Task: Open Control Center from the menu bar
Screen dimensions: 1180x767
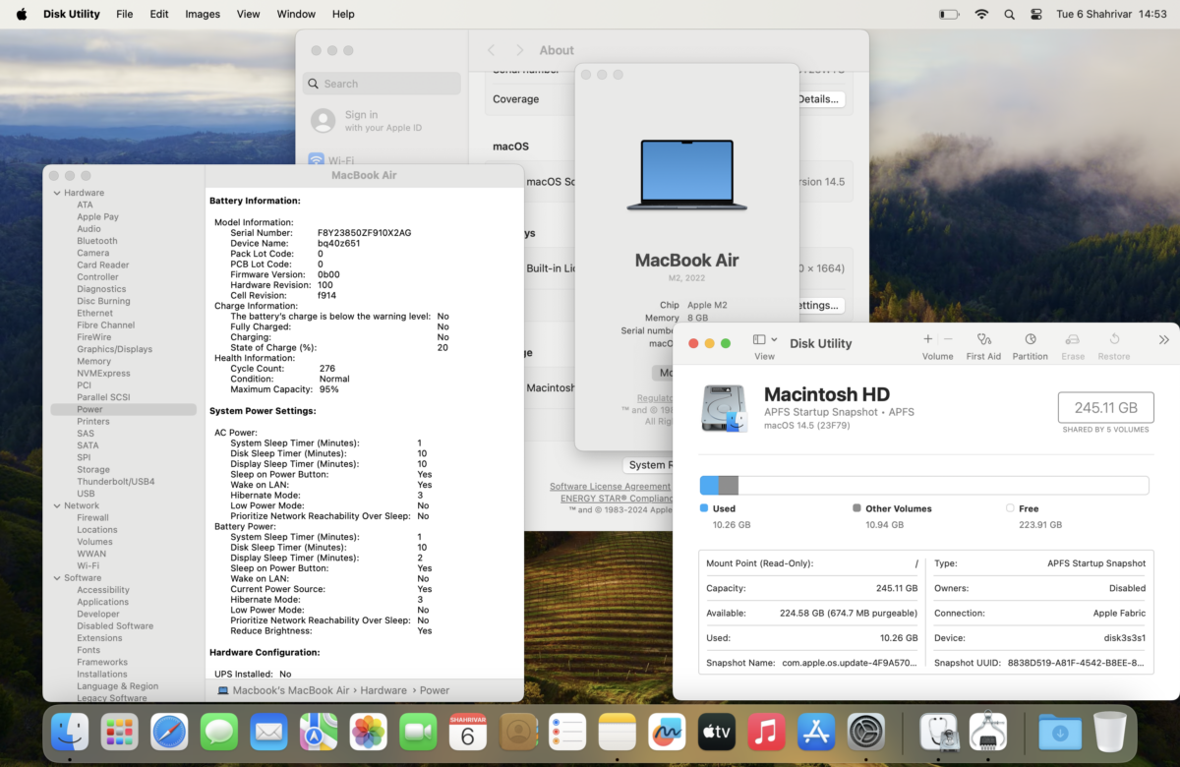Action: 1036,15
